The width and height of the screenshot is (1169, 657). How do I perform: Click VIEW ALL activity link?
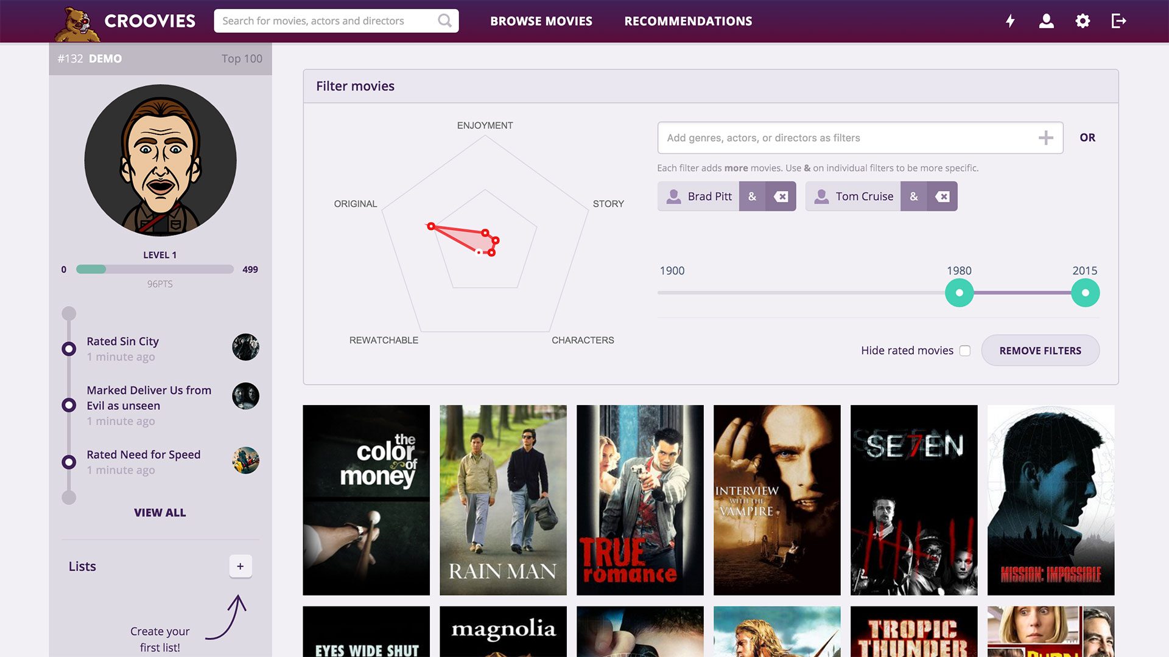(160, 513)
